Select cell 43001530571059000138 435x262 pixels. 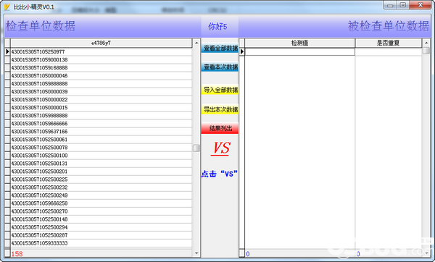(x=101, y=60)
